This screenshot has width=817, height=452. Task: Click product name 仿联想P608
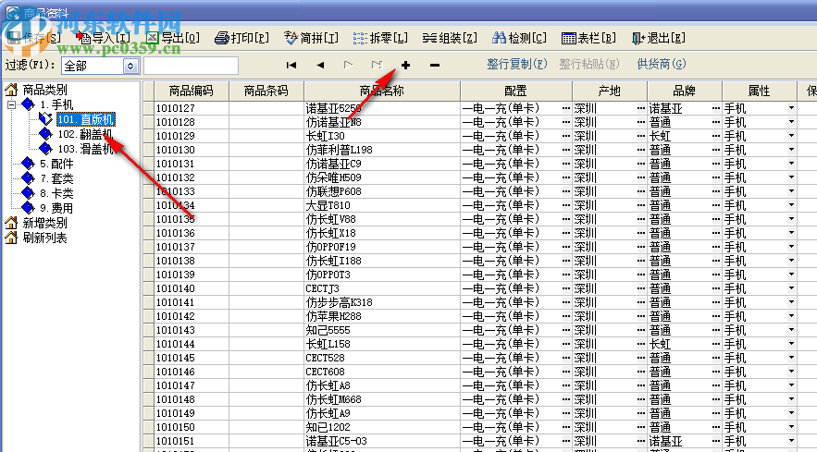(x=333, y=191)
